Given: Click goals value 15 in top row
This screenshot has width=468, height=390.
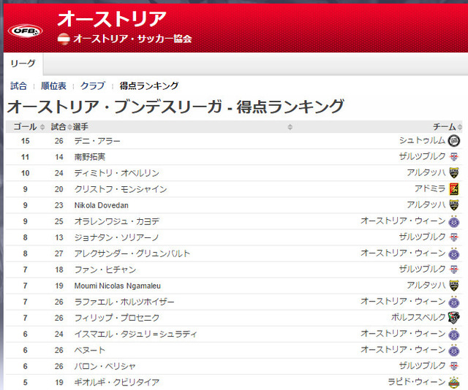Looking at the screenshot, I should click(x=26, y=141).
